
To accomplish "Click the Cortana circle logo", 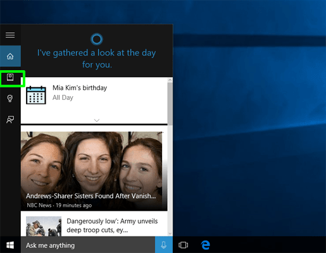I will coord(97,39).
